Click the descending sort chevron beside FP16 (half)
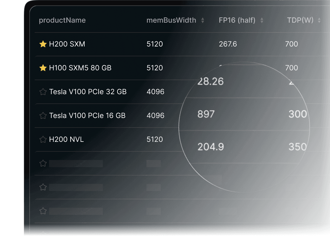330x236 pixels. 262,22
